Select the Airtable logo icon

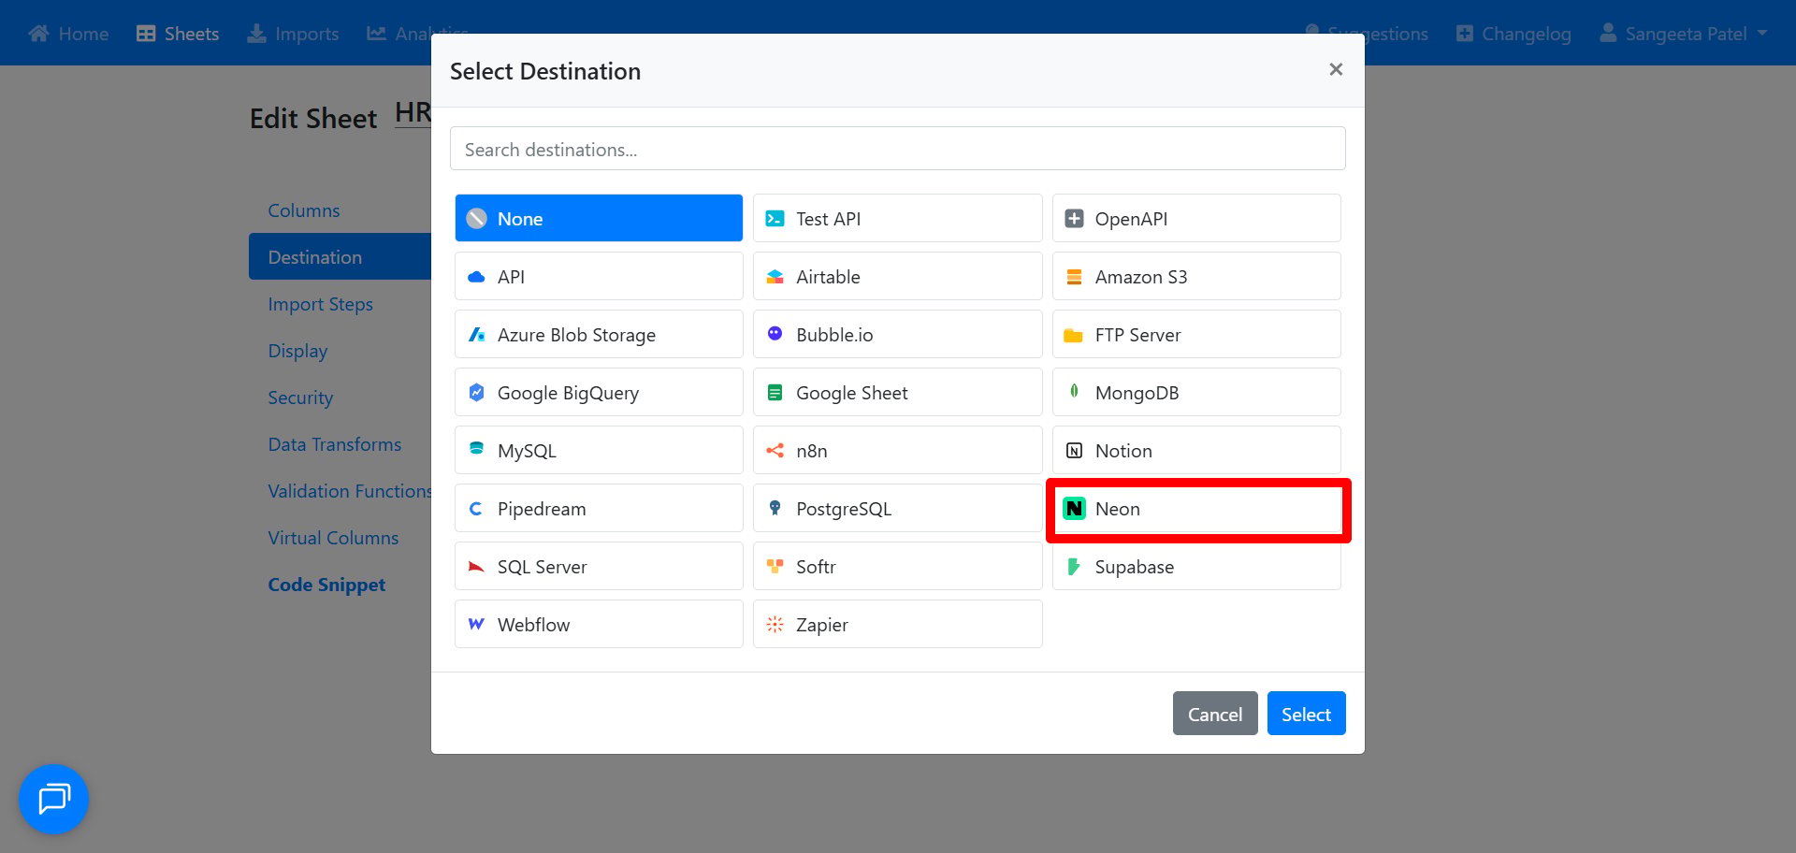775,277
